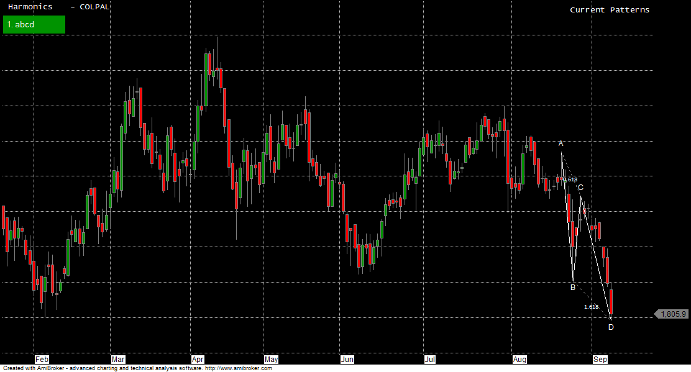Open the amibroker.com link in footer
The height and width of the screenshot is (372, 691).
[x=238, y=368]
